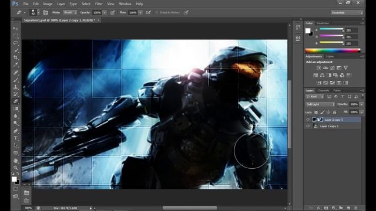
Task: Toggle lock transparent pixels
Action: pos(316,112)
